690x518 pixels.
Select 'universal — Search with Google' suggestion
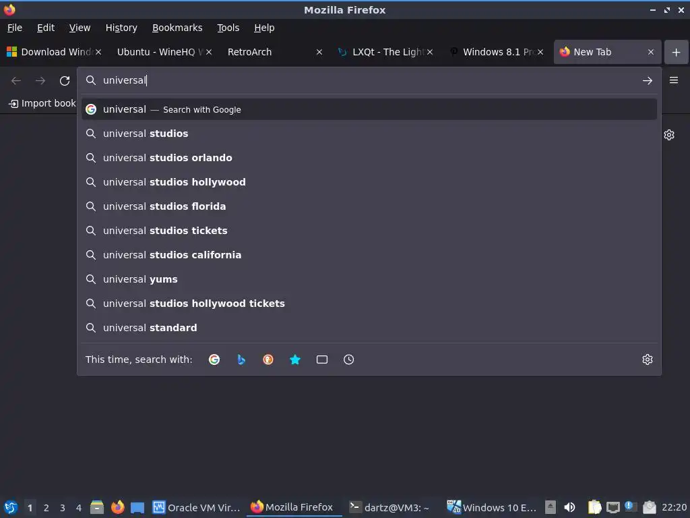369,109
